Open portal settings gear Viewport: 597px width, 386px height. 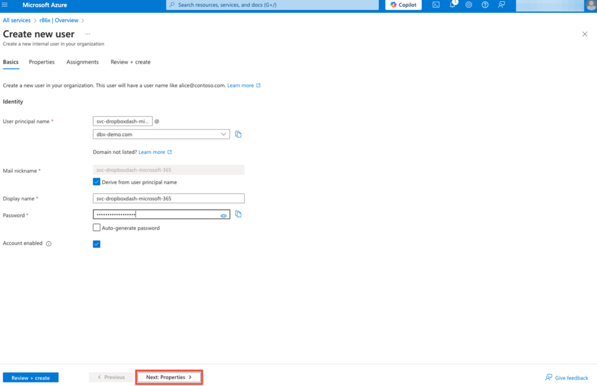(469, 5)
